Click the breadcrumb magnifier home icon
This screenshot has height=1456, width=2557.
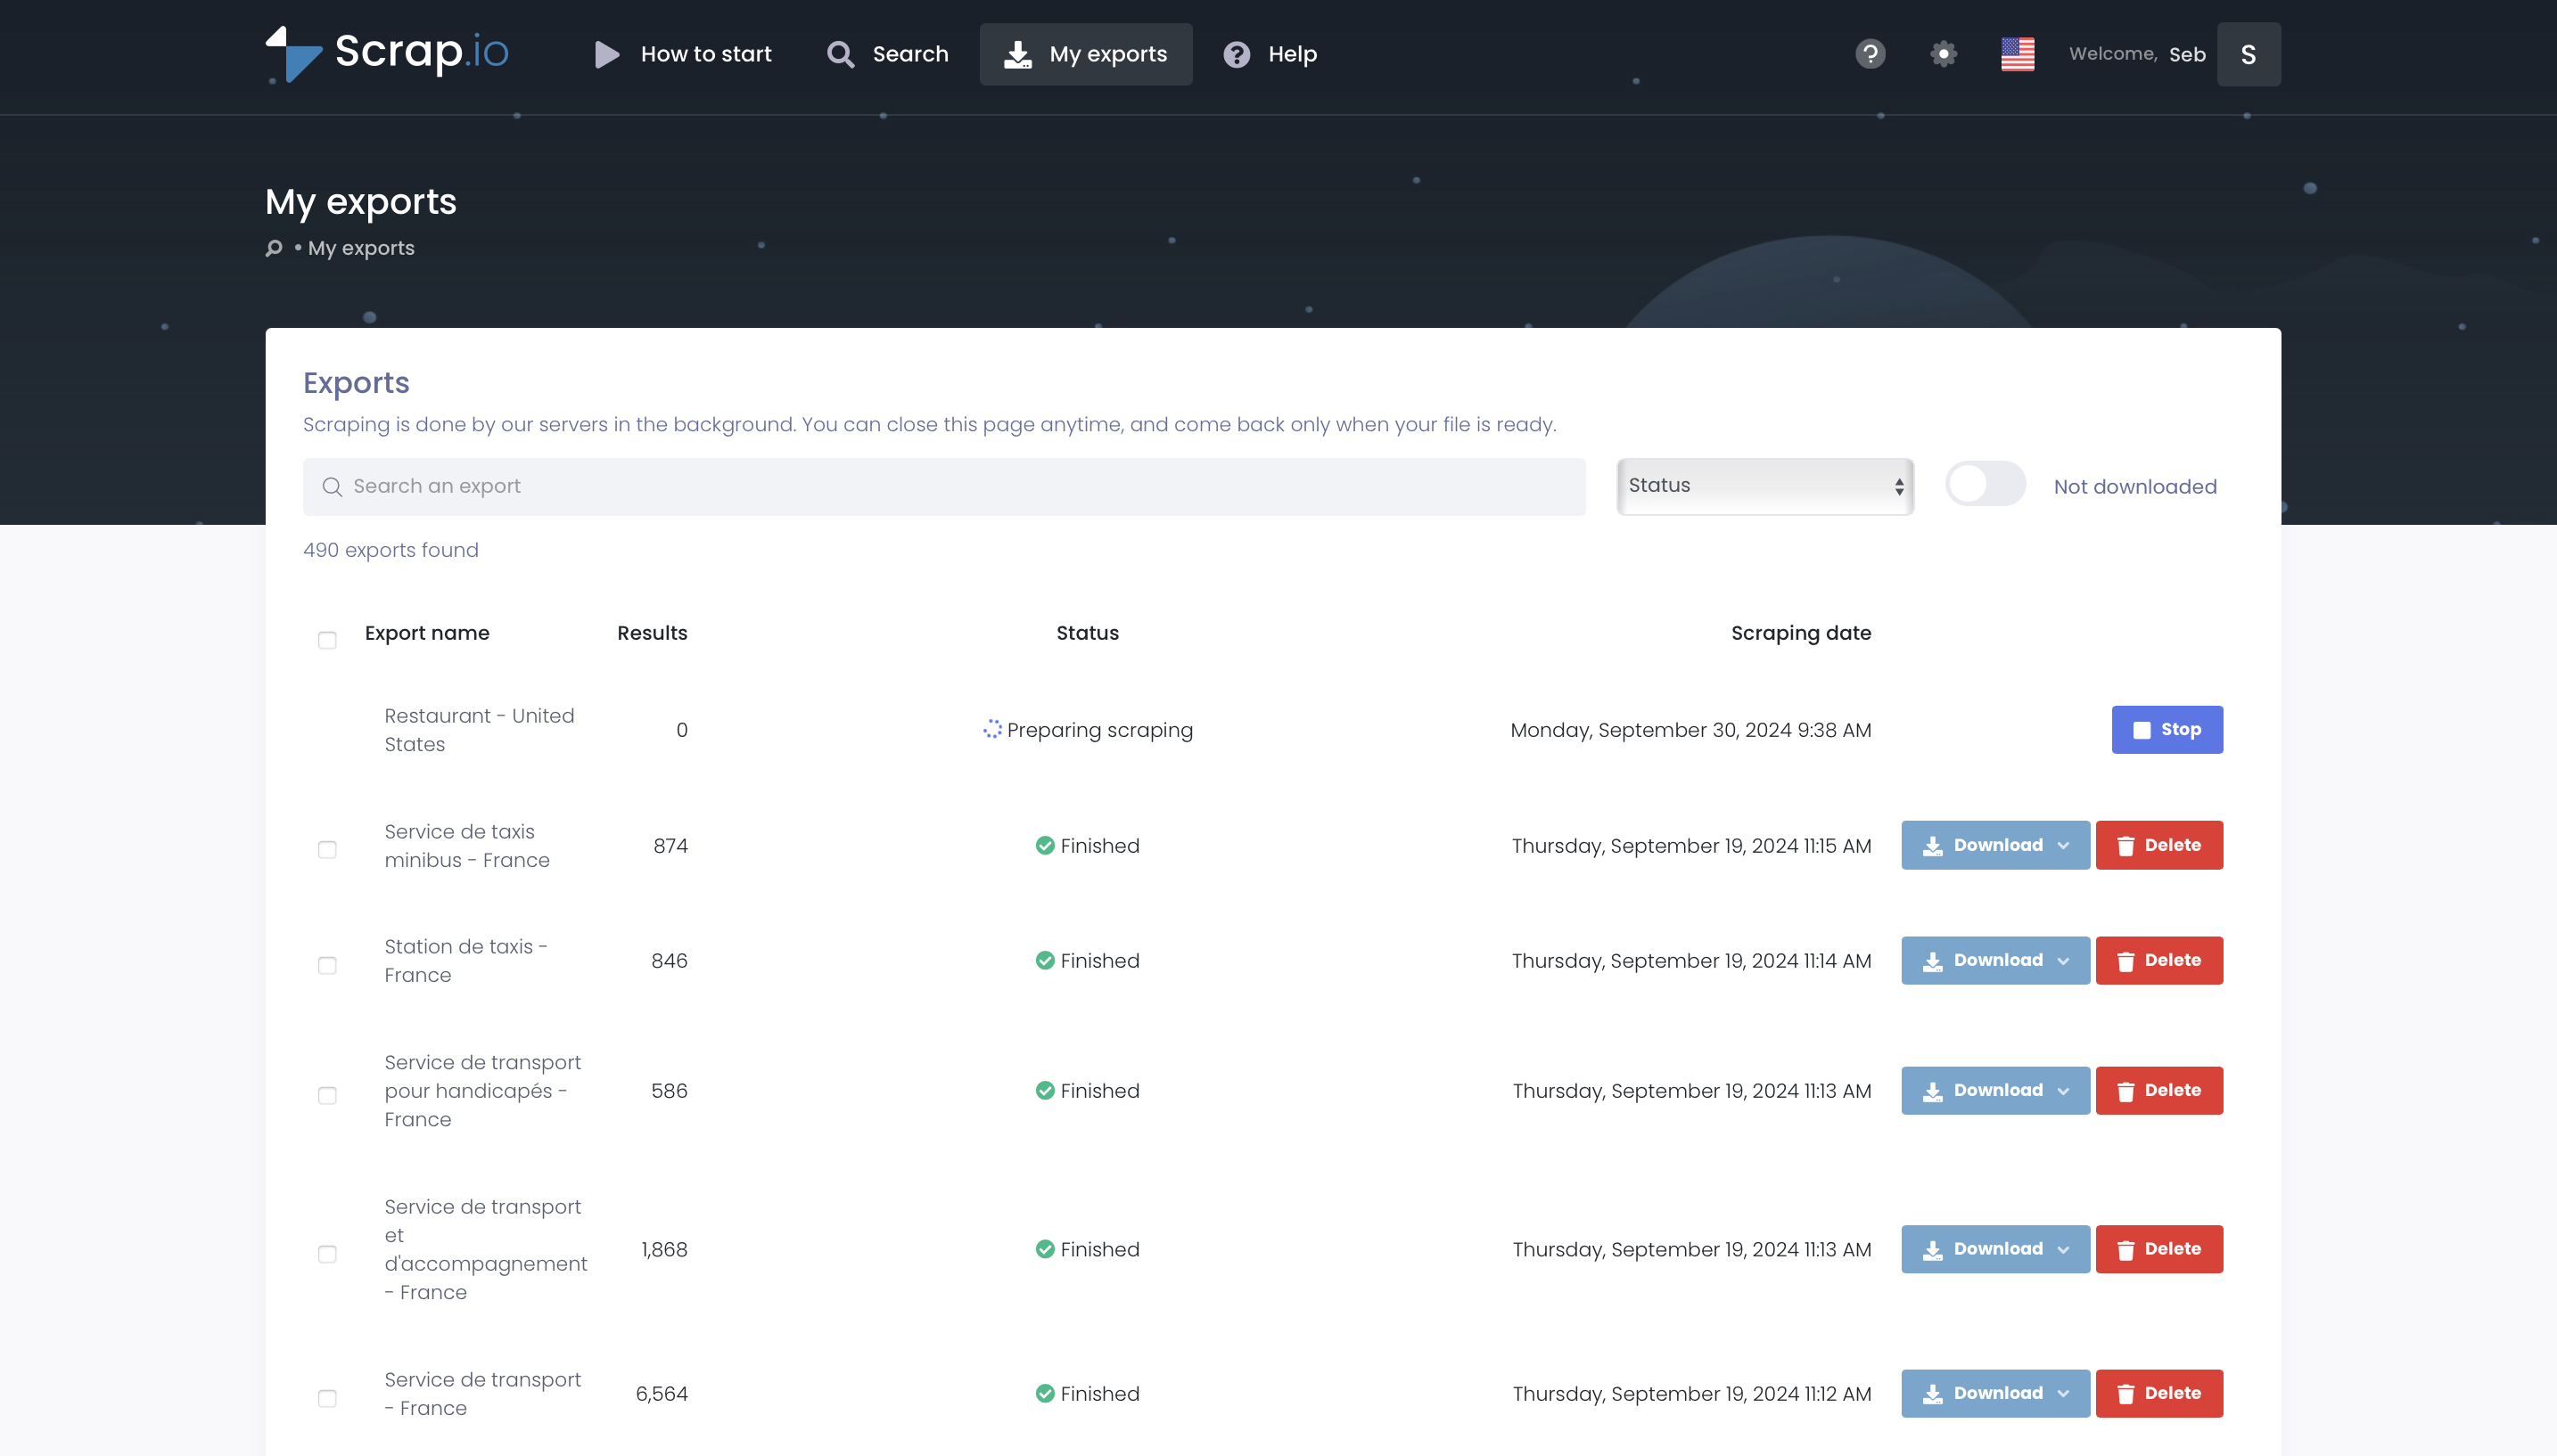tap(274, 248)
